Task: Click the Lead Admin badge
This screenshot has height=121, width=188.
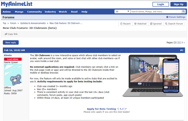Action: (x=13, y=59)
